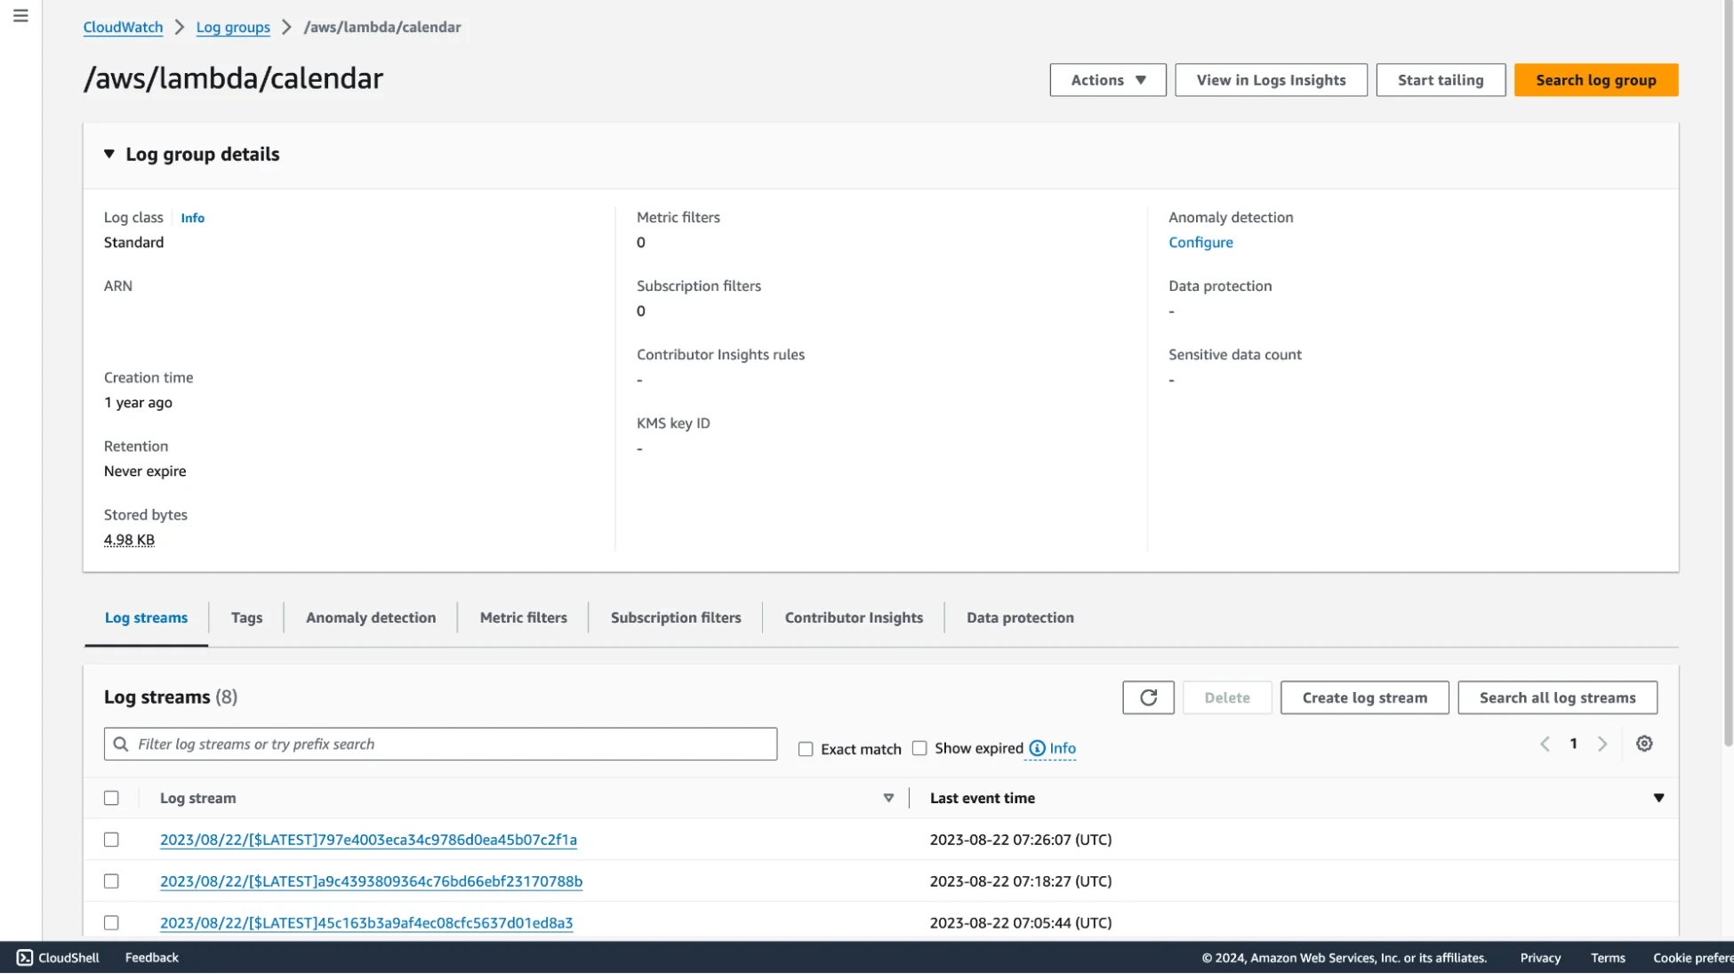Click the Never expire retention value
1734x974 pixels.
[145, 471]
